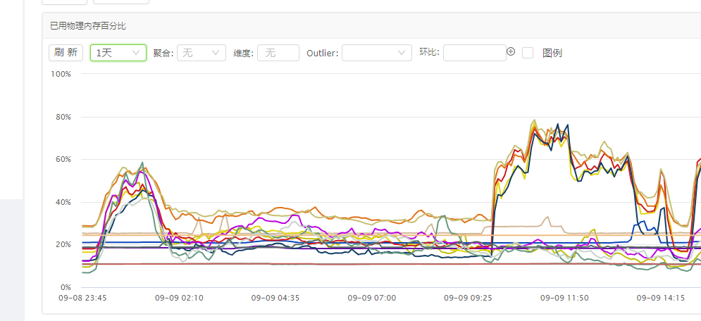The height and width of the screenshot is (321, 701).
Task: Click the 09-09 04:35 x-axis label
Action: (x=275, y=298)
